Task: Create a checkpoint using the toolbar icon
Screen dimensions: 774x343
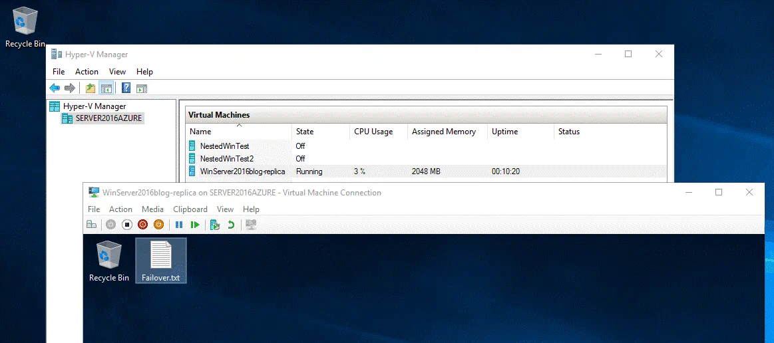Action: tap(214, 225)
